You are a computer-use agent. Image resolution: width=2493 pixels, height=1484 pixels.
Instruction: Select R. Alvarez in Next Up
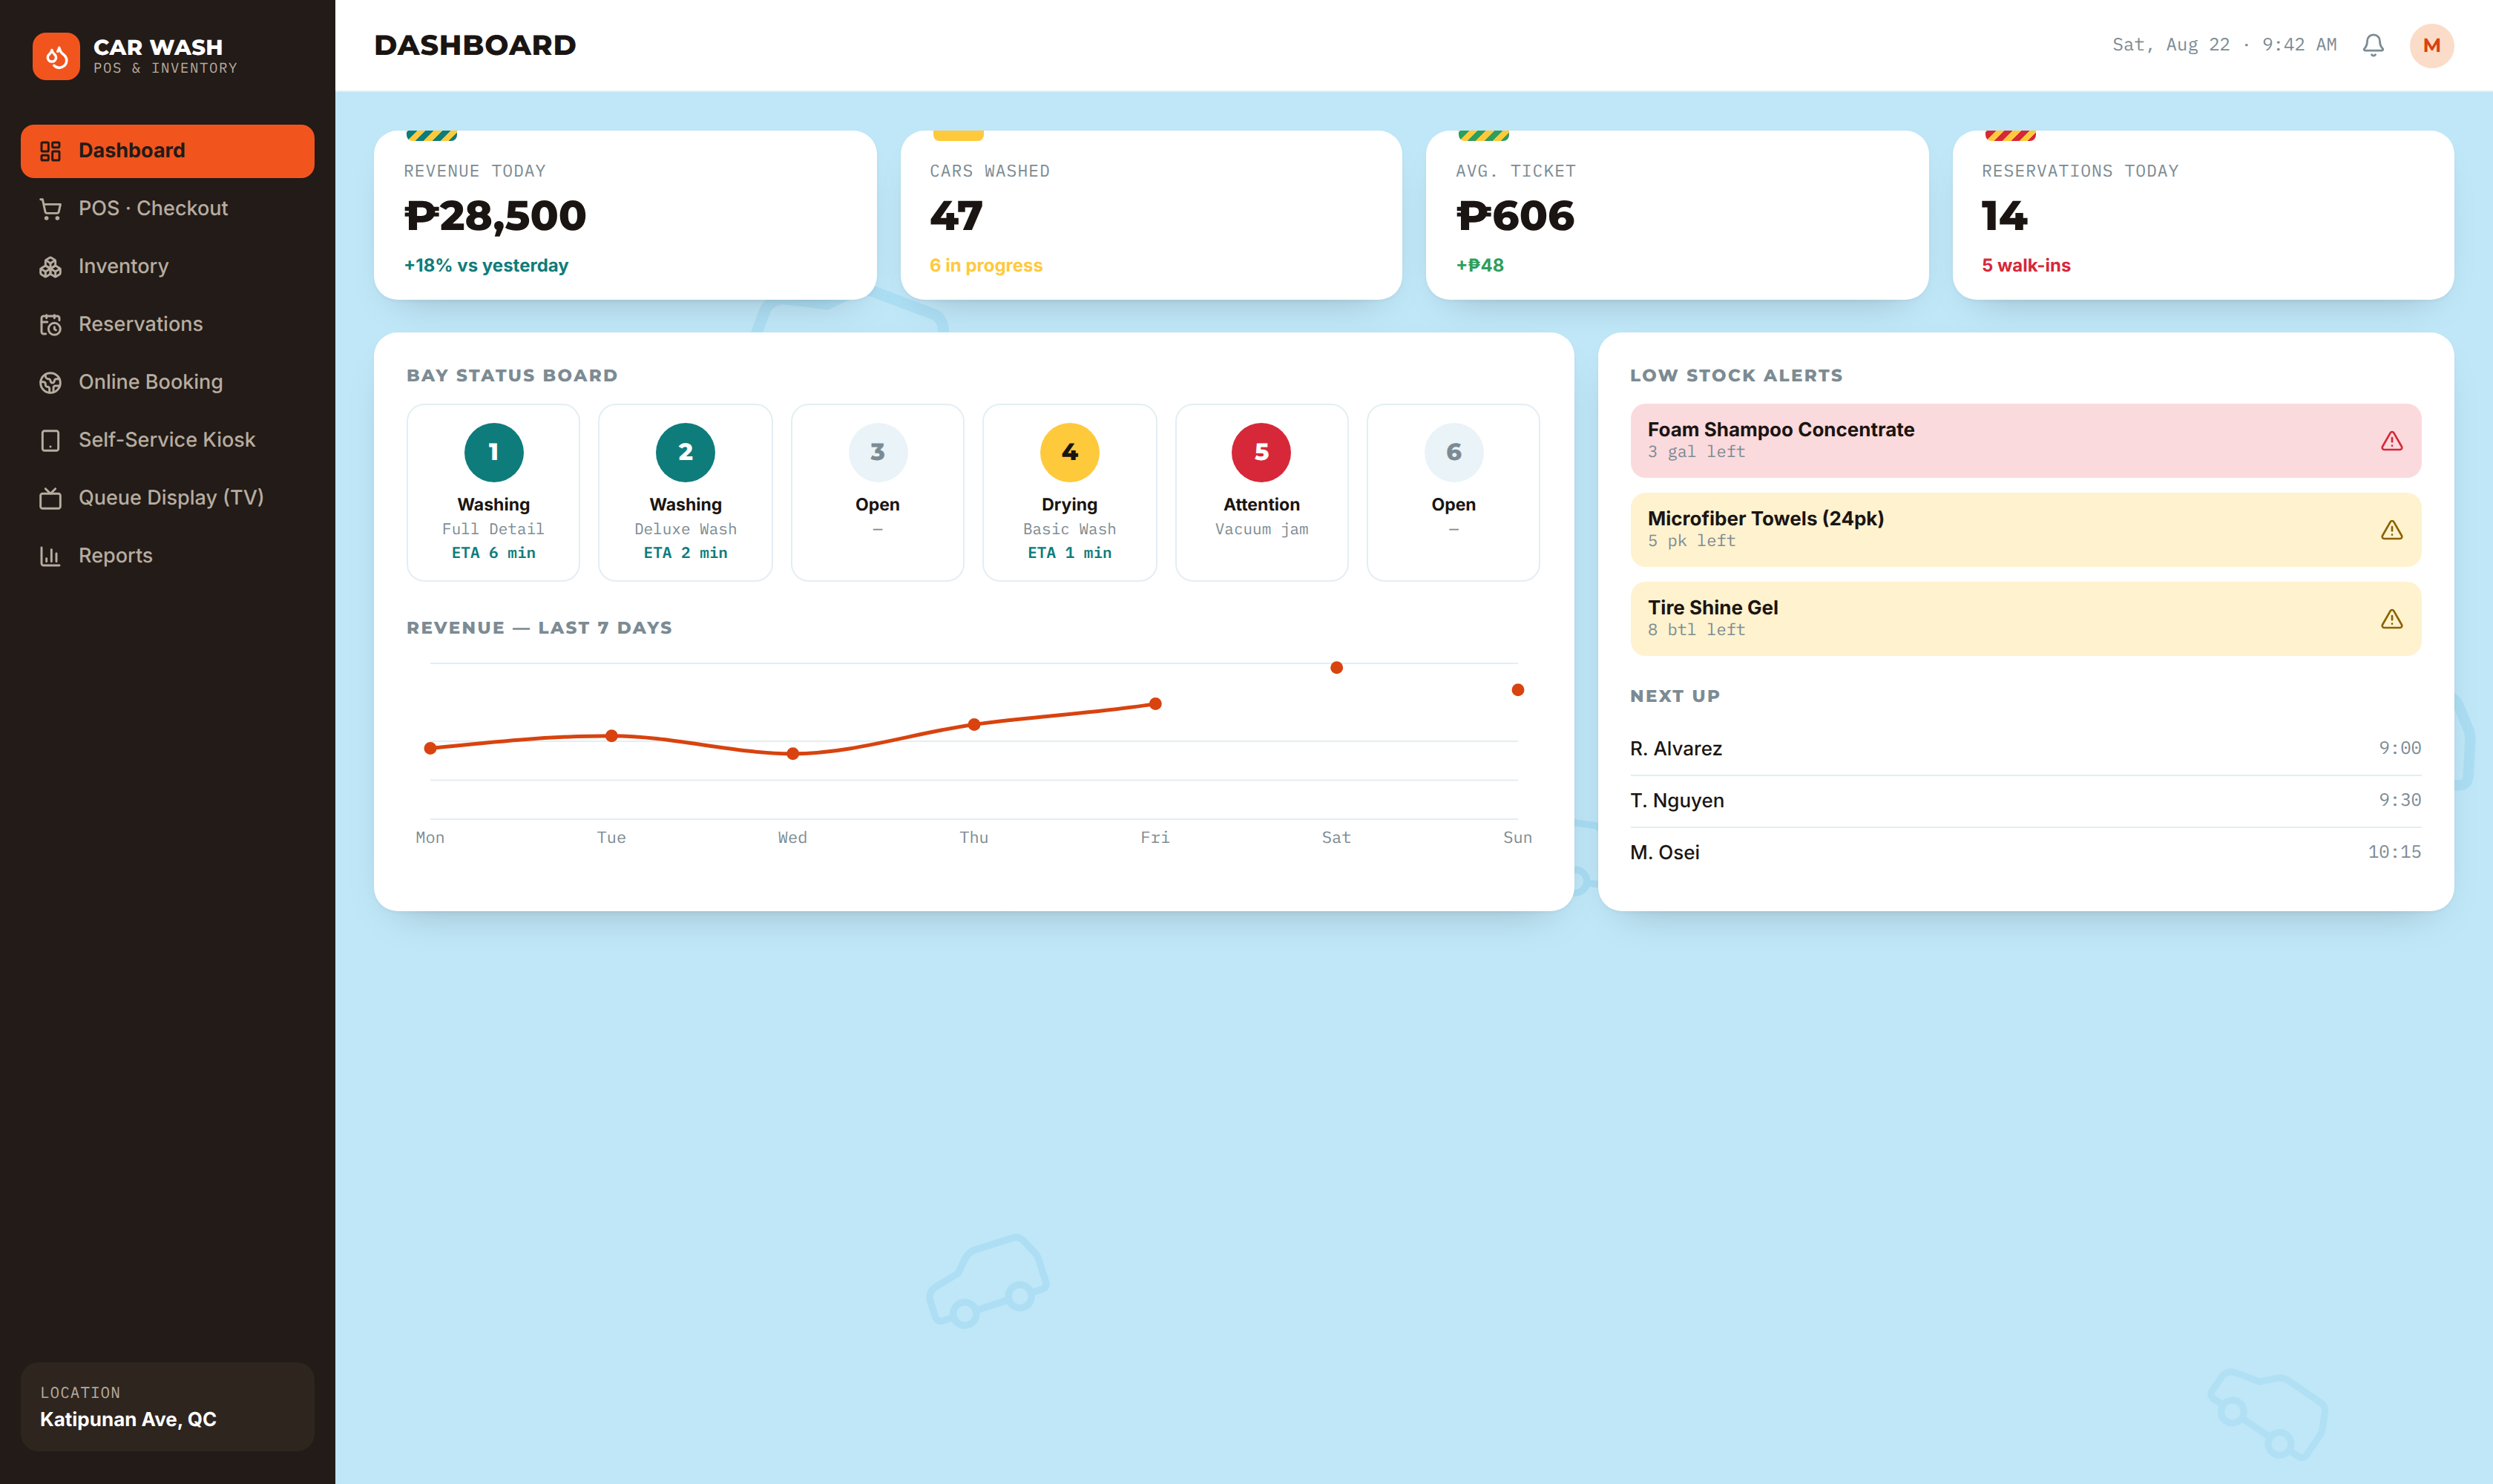tap(2025, 749)
